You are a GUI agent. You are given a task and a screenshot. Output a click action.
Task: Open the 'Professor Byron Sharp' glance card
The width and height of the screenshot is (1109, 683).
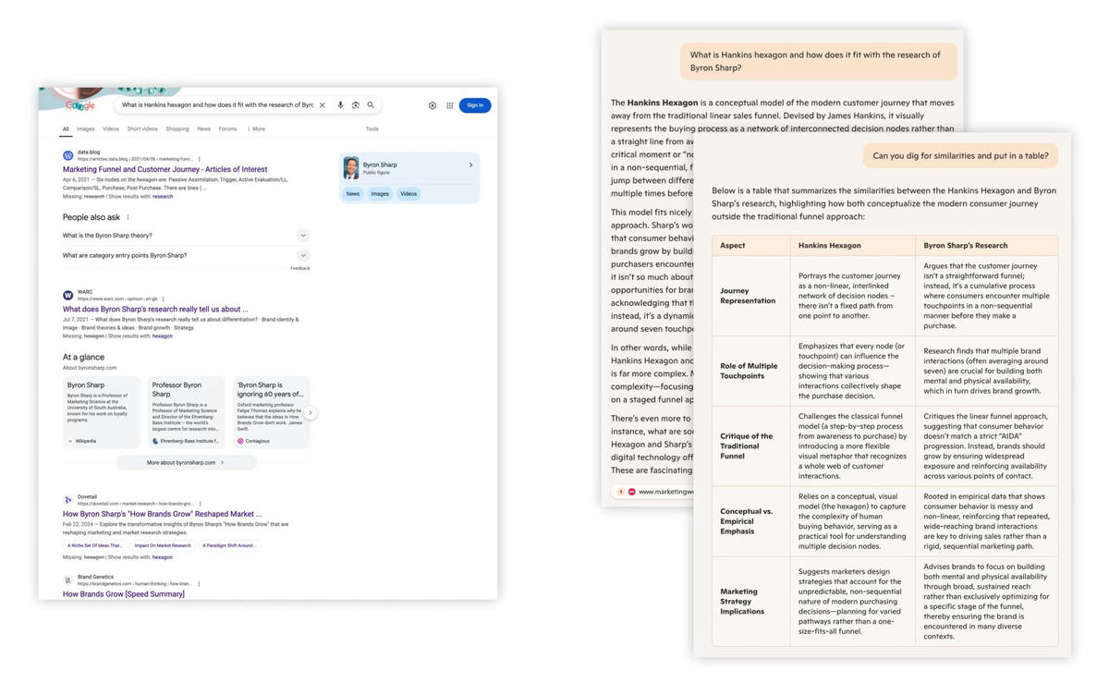tap(187, 412)
